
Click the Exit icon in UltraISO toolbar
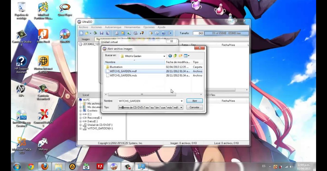coord(170,33)
